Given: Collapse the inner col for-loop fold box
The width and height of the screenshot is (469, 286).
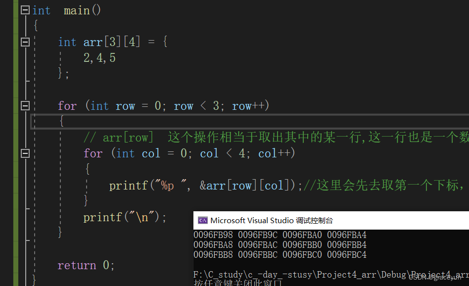Looking at the screenshot, I should (x=25, y=153).
